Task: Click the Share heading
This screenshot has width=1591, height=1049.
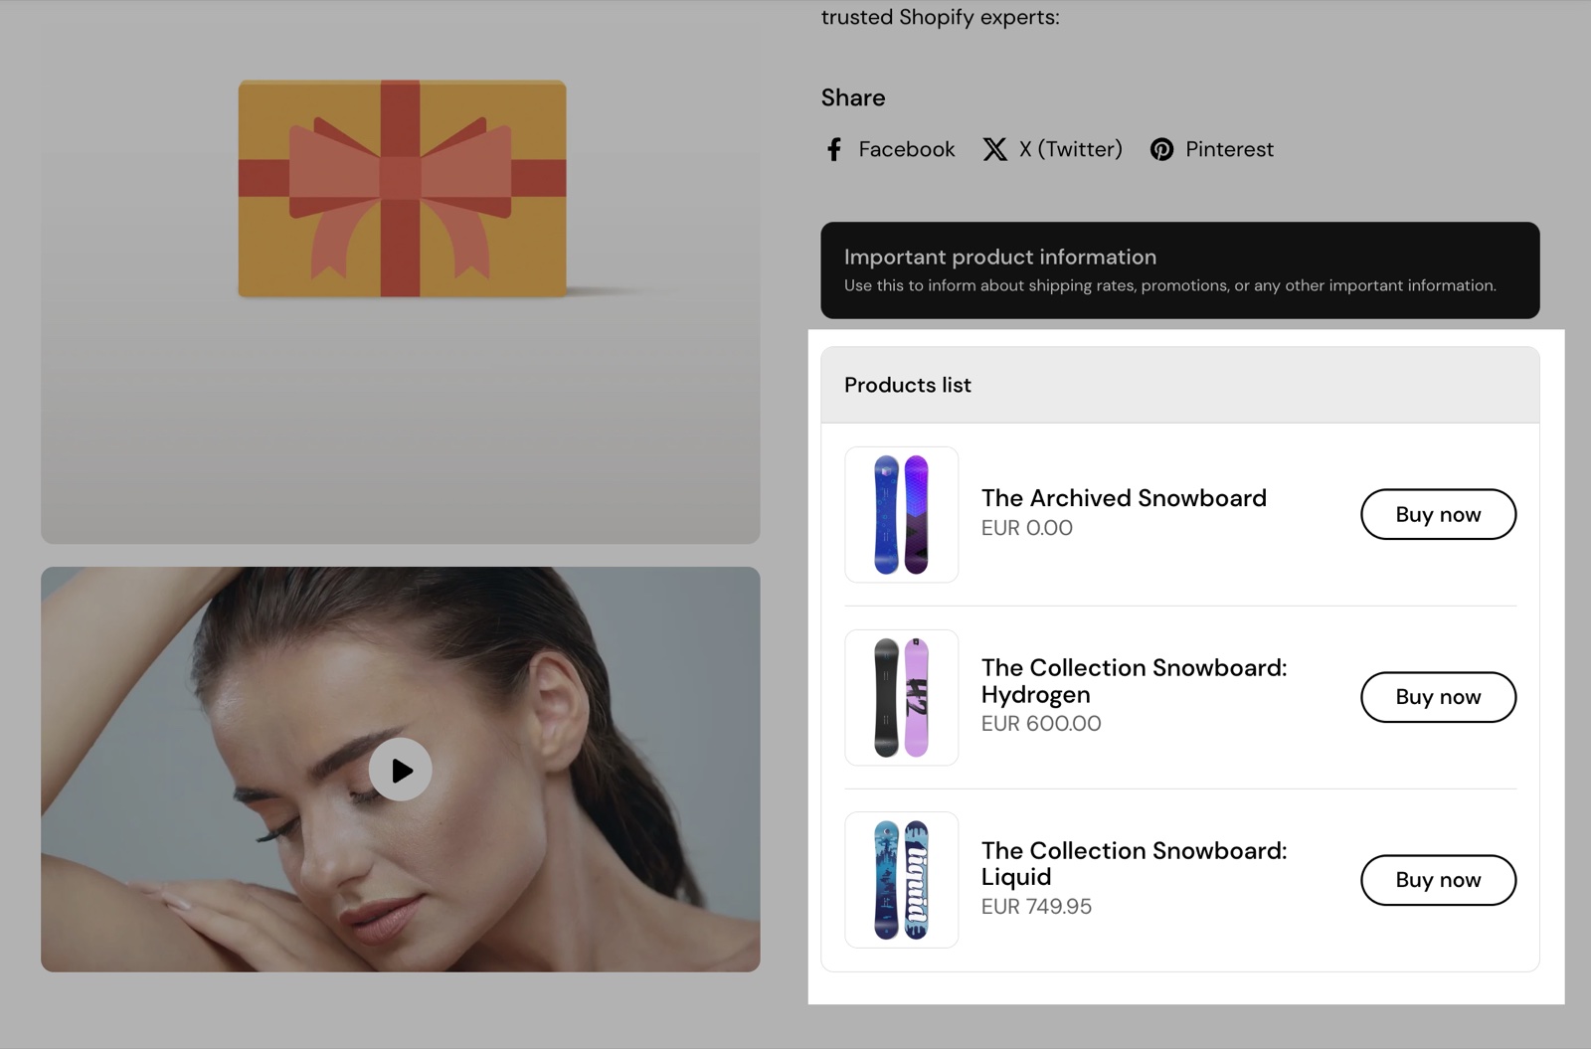Action: 853,97
